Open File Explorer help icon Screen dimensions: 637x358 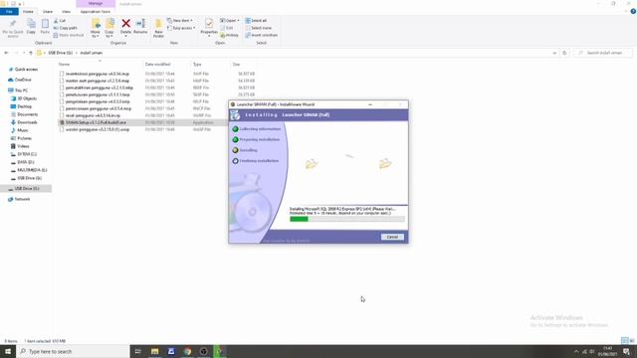tap(633, 11)
